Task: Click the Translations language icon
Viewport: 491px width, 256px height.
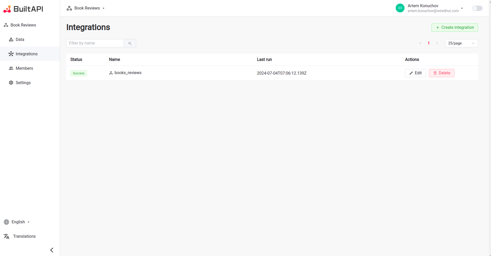Action: click(6, 236)
